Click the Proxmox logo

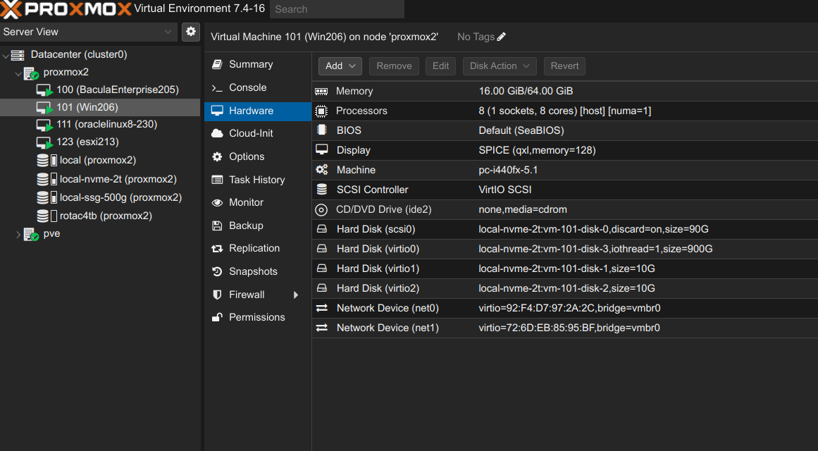[66, 9]
